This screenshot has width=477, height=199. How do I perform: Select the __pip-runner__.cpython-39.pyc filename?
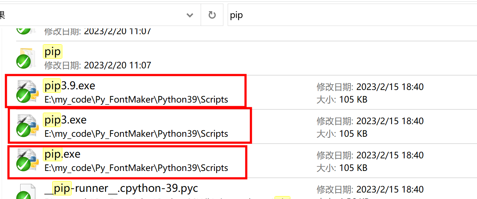pos(121,188)
